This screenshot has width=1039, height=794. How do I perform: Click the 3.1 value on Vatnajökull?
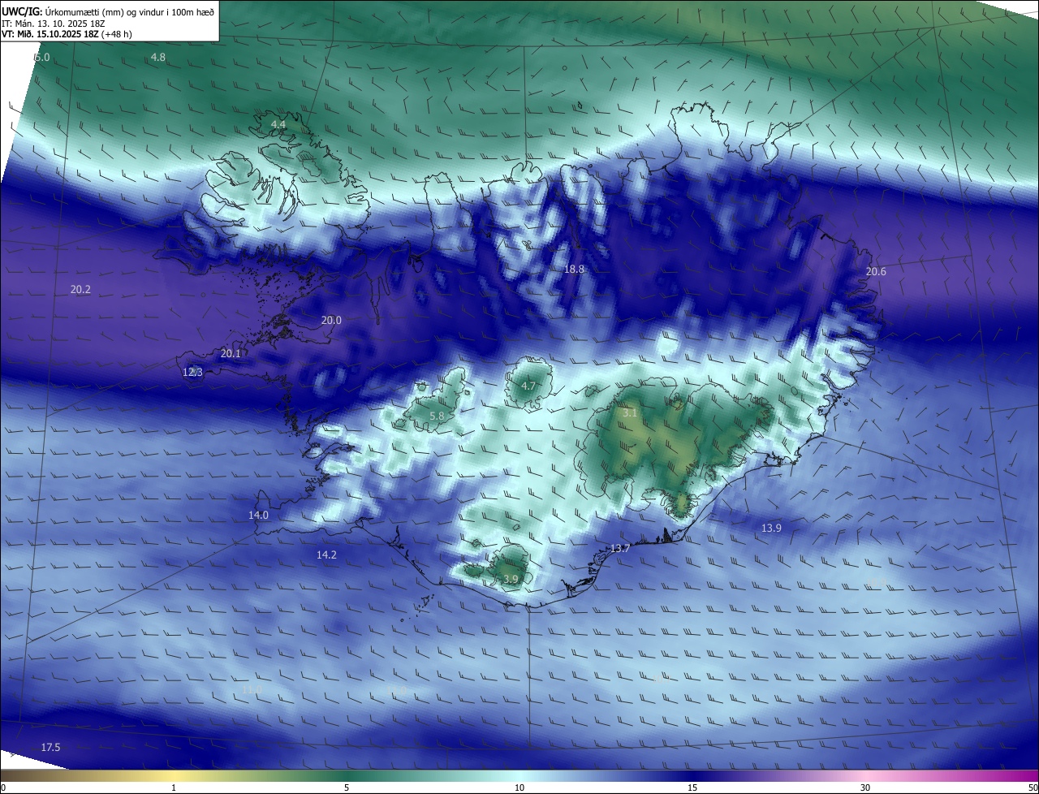(630, 413)
